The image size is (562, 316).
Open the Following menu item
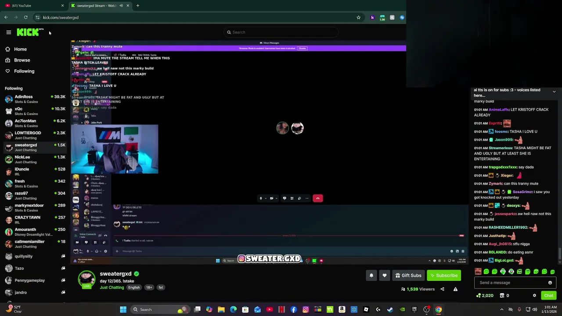pyautogui.click(x=24, y=71)
